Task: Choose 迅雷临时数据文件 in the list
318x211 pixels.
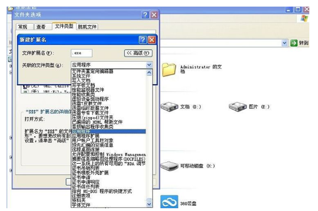Action: pos(109,108)
